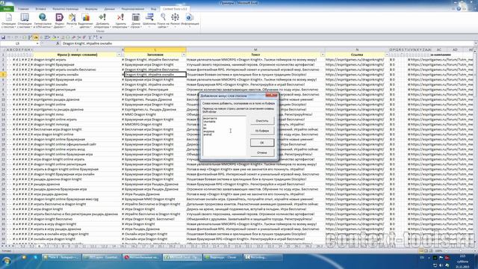Switch to the Формулы tab
The height and width of the screenshot is (269, 478).
point(91,9)
